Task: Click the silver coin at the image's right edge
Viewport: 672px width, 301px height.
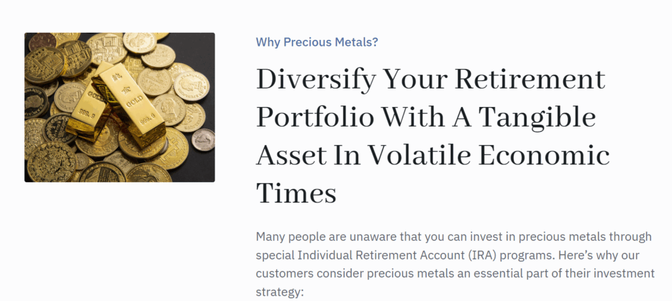Action: pyautogui.click(x=203, y=139)
